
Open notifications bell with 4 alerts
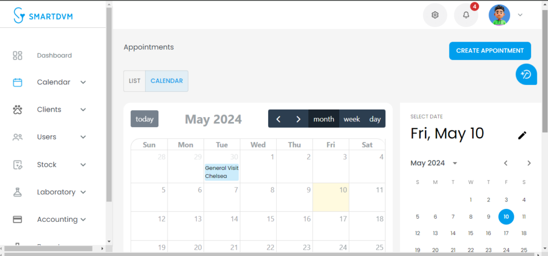click(x=466, y=15)
